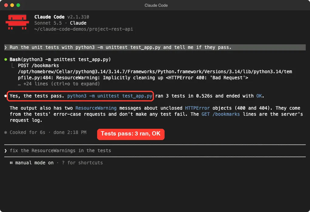Click the prompt chevron in the input line
310x212 pixels.
6,151
